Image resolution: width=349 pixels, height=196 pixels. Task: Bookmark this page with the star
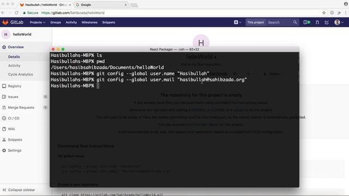(324, 13)
